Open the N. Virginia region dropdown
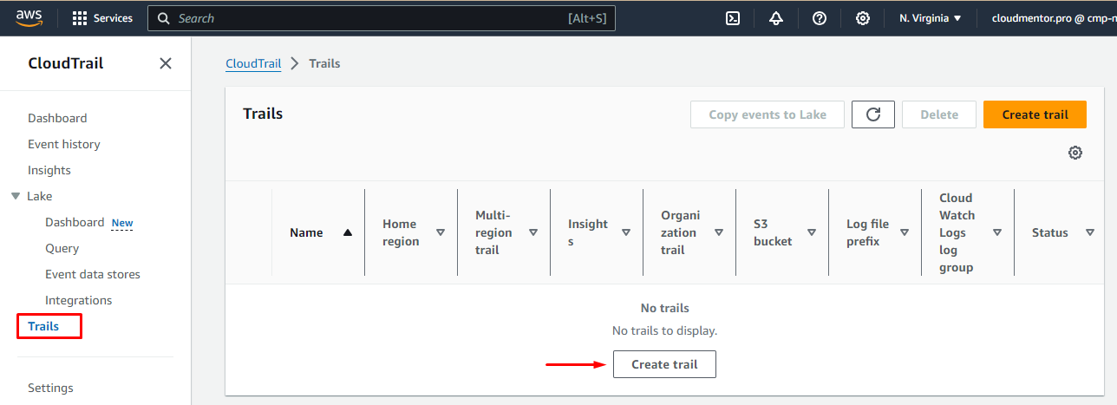The width and height of the screenshot is (1117, 405). click(931, 18)
